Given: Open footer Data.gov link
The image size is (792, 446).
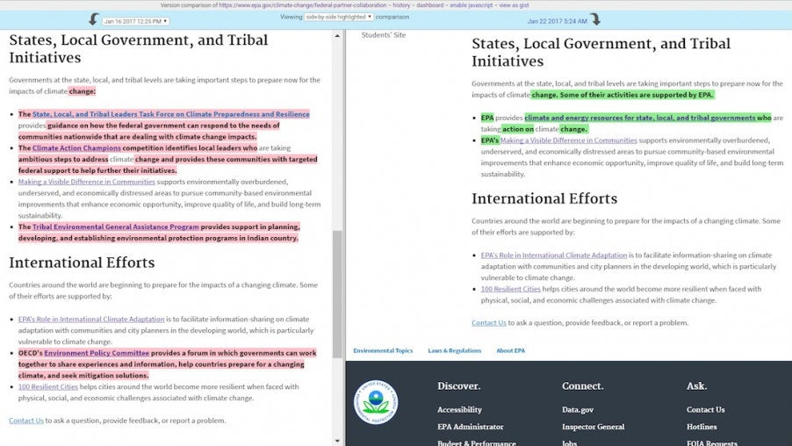Looking at the screenshot, I should (578, 410).
